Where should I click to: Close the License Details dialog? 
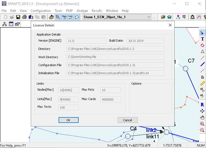(170, 25)
